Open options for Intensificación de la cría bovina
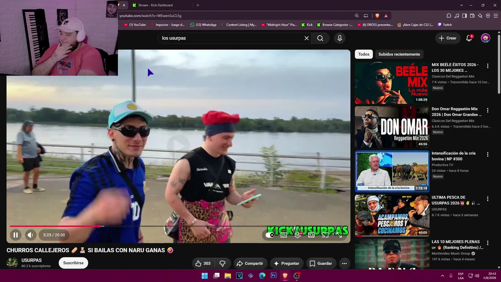The image size is (501, 282). 488,154
